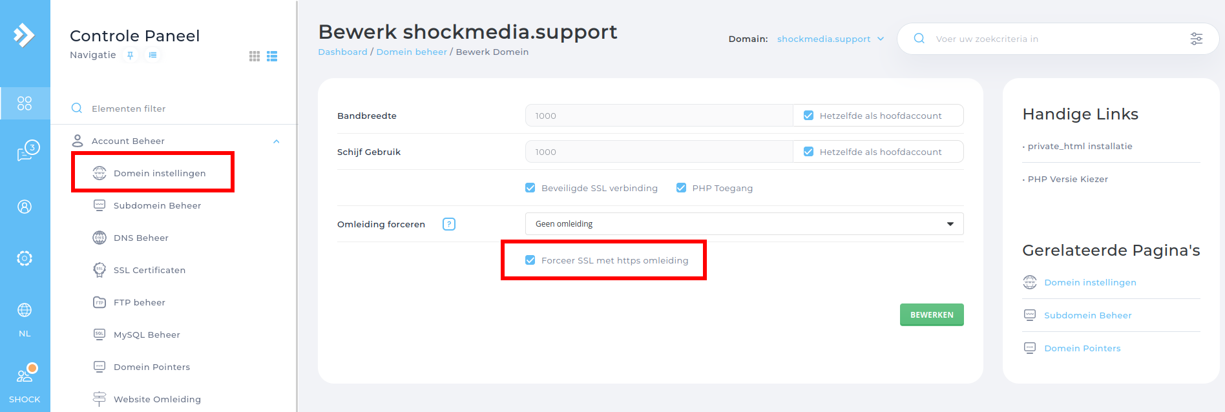The image size is (1225, 412).
Task: Click the Domein beheer breadcrumb link
Action: (x=412, y=52)
